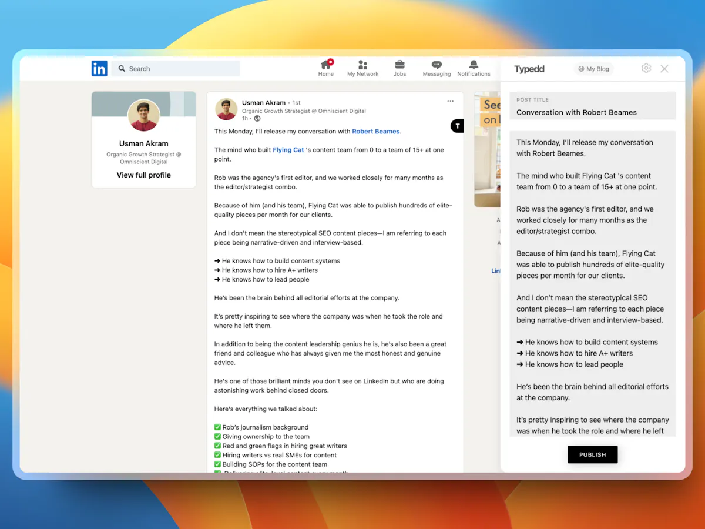Click the post body text in Typedd editor
Screen dimensions: 705x529
click(x=593, y=283)
